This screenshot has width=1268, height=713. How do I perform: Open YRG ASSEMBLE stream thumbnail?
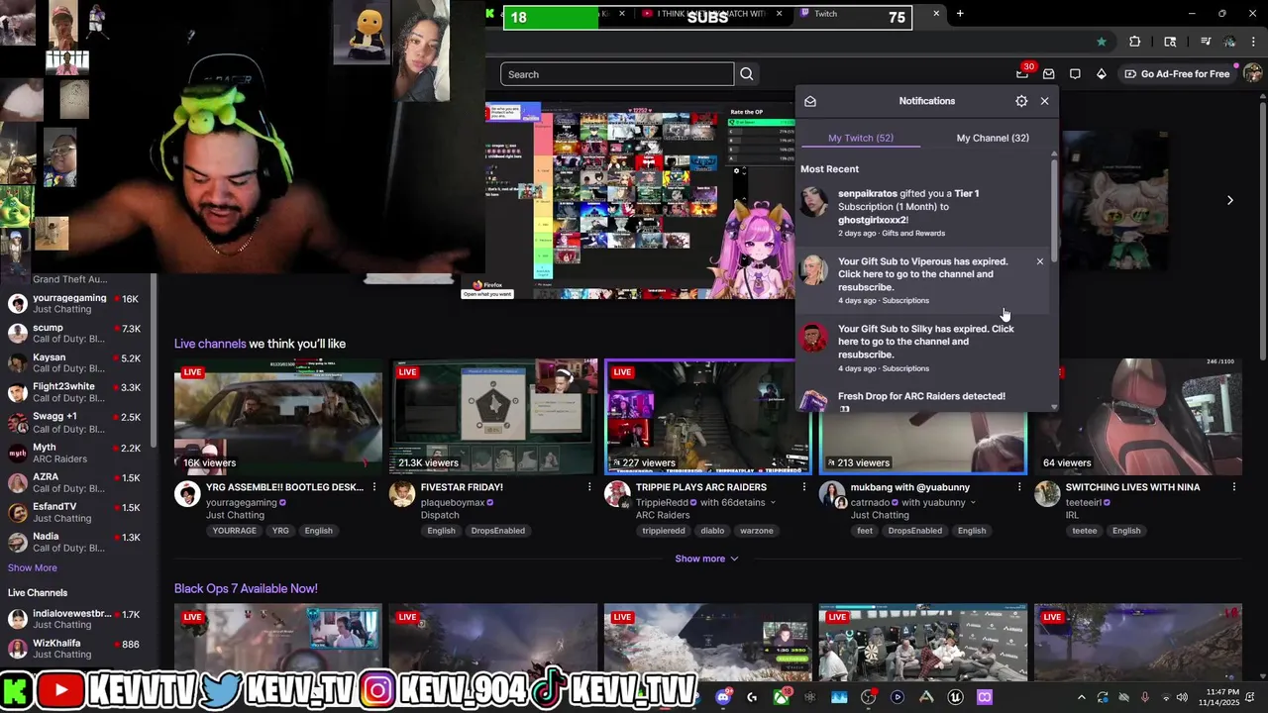pos(278,417)
